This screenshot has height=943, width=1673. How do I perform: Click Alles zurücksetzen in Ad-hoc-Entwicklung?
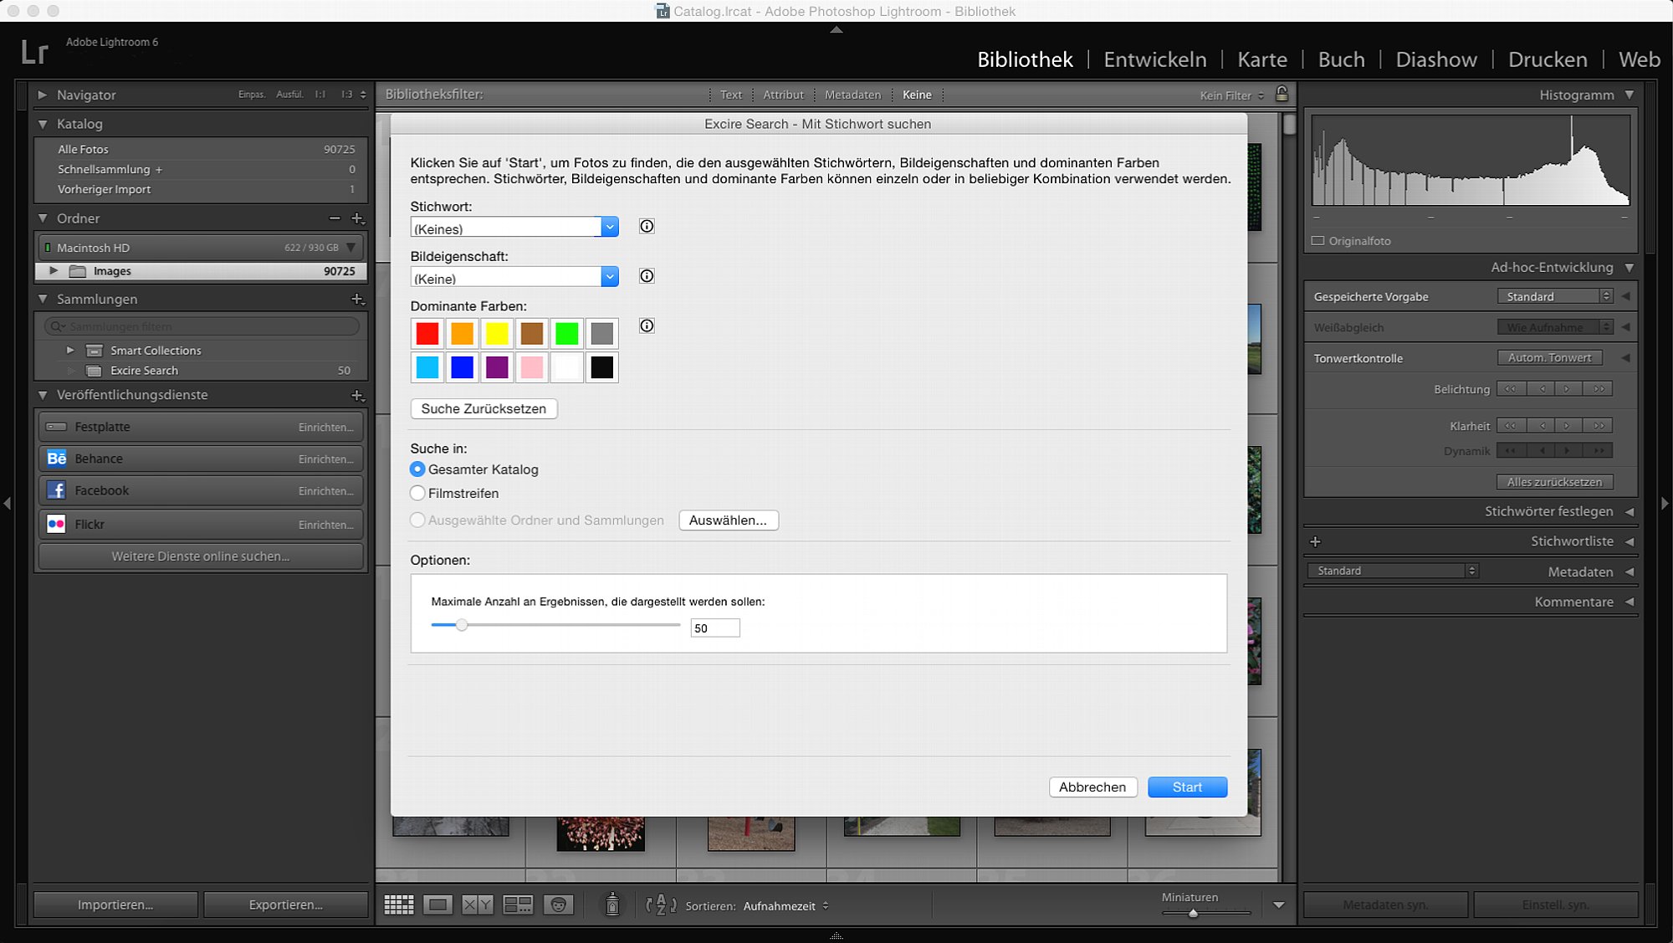pos(1554,482)
